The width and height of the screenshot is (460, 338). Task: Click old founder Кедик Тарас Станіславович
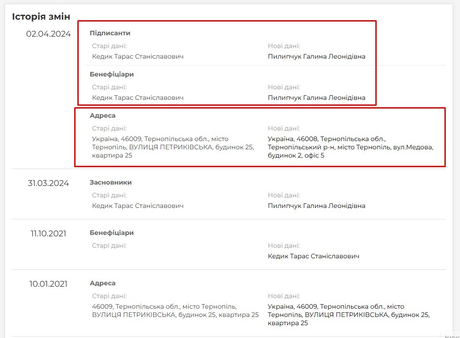point(138,206)
